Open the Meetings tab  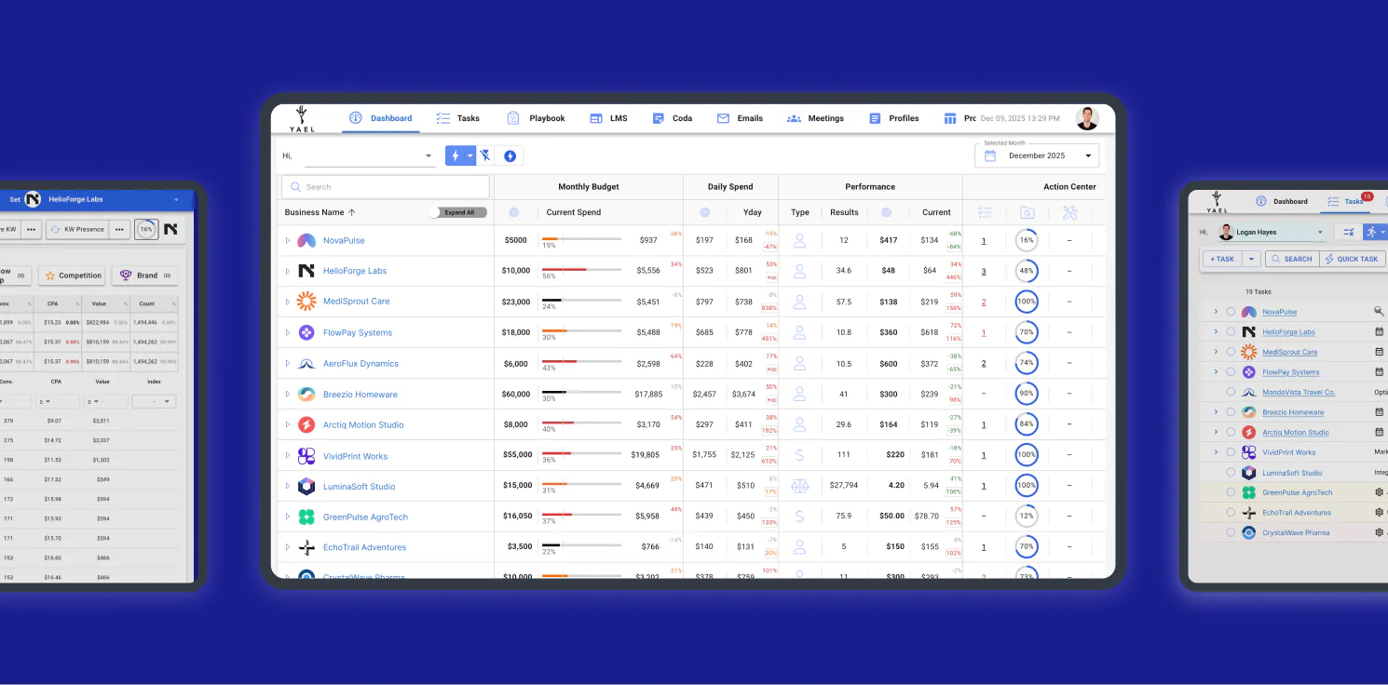(815, 118)
